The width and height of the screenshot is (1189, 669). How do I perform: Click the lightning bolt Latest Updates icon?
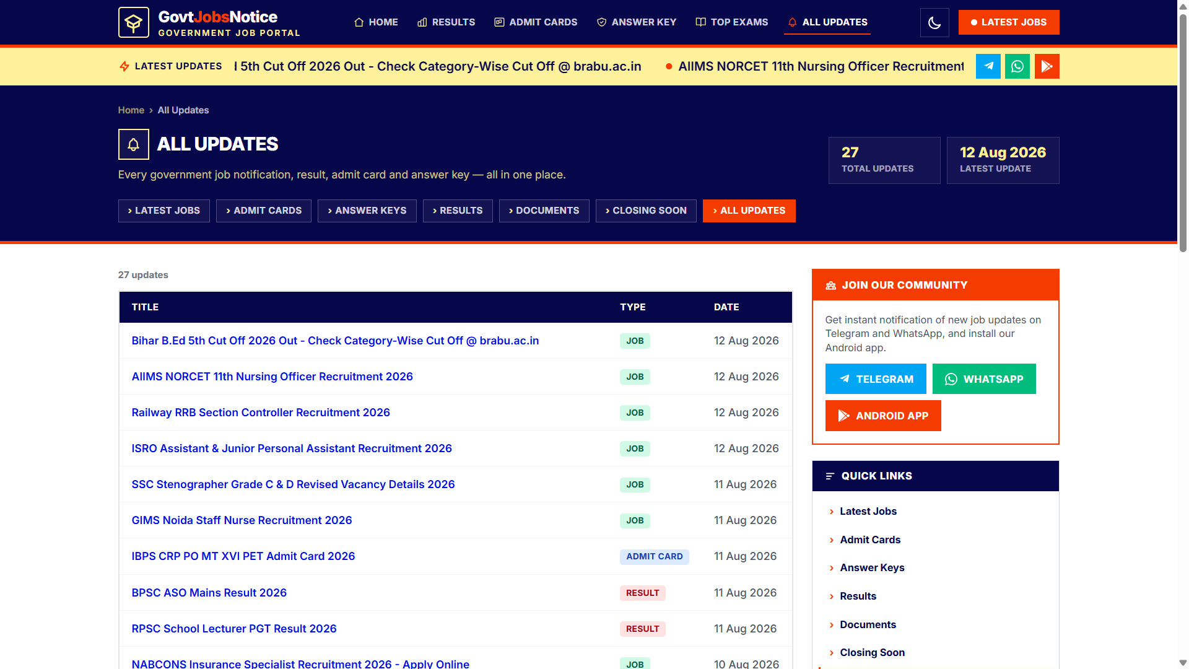click(124, 66)
